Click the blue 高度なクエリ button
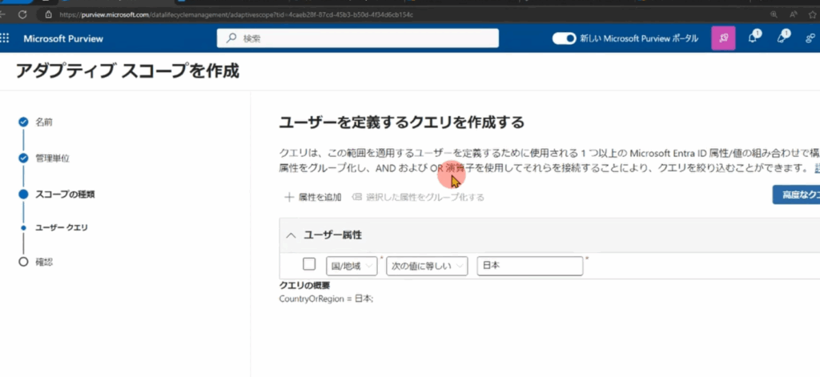Viewport: 820px width, 377px height. [796, 195]
